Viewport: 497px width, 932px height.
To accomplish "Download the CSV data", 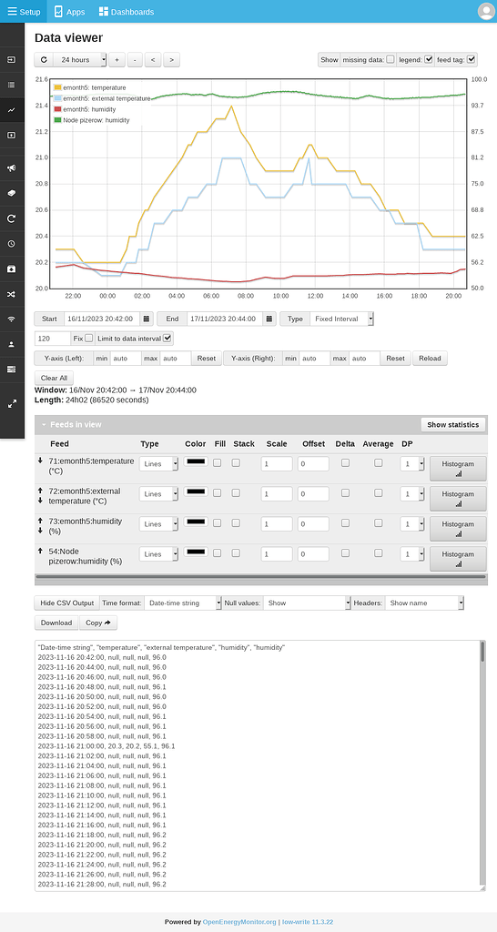I will tap(56, 623).
